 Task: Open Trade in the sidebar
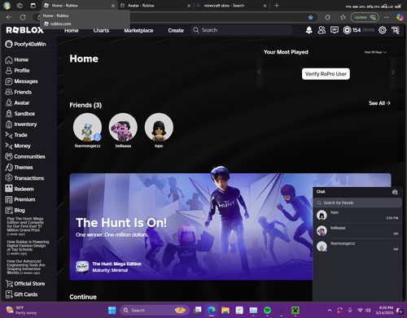(16, 135)
